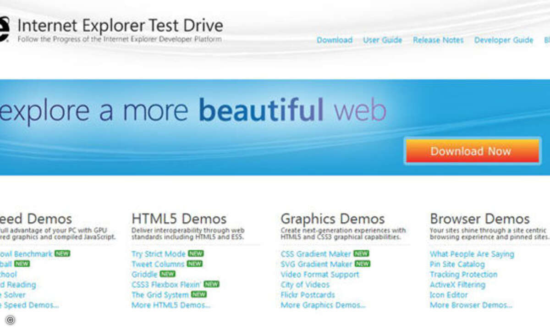Open the Try Strict Mode demo
Screen dimensions: 550x330
159,254
